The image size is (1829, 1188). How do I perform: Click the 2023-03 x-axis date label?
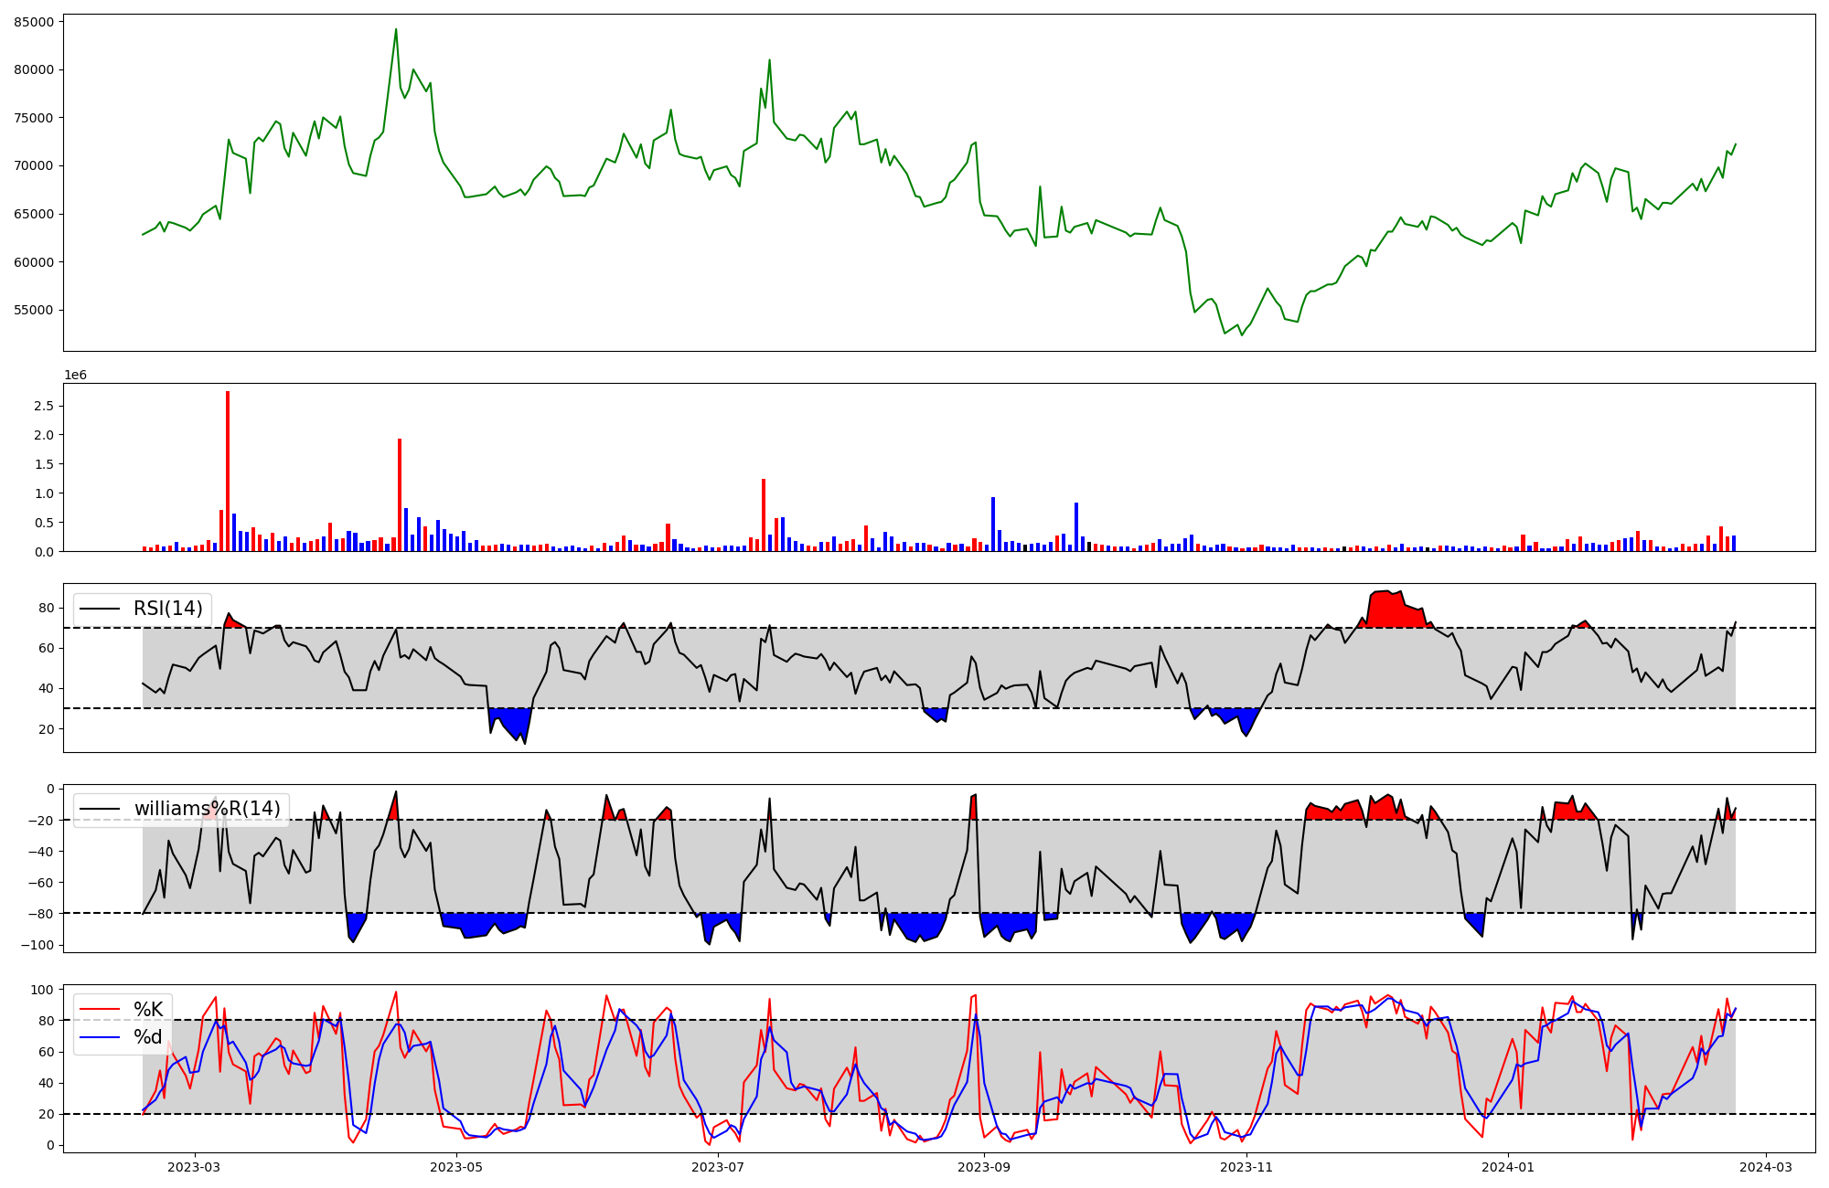coord(194,1167)
